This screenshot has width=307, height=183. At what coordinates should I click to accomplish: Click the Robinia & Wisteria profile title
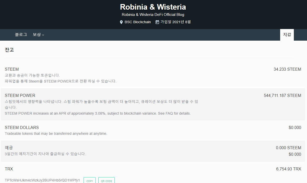pyautogui.click(x=153, y=7)
